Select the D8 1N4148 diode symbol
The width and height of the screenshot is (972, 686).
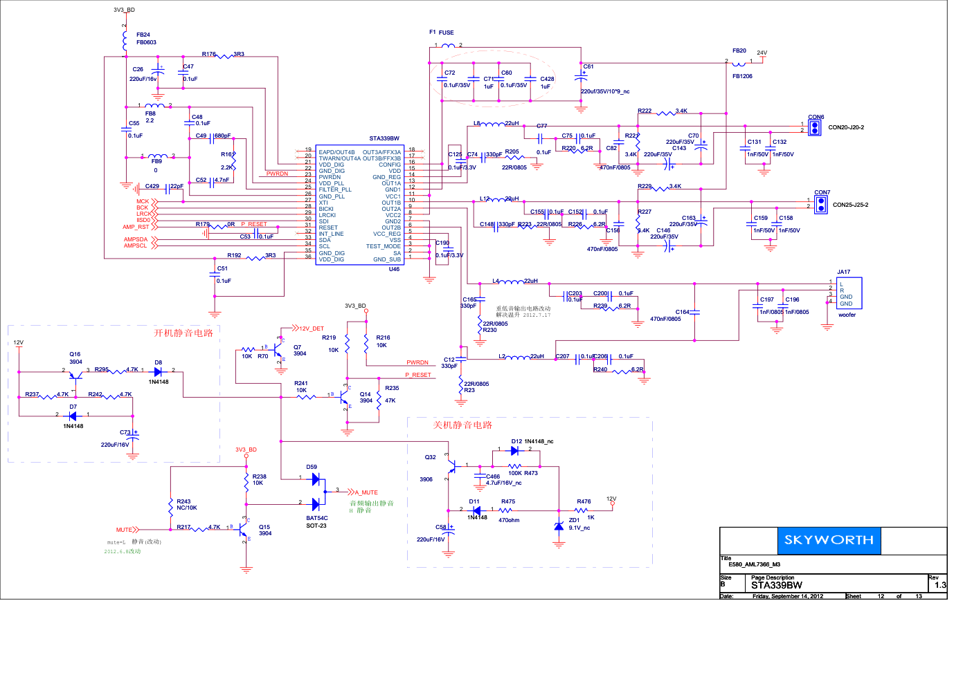tap(158, 372)
